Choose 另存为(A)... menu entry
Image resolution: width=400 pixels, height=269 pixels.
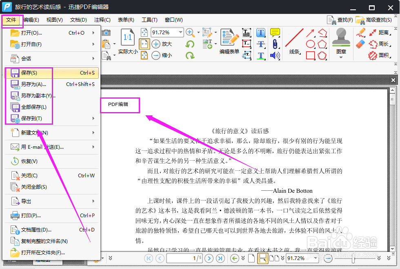[x=51, y=84]
